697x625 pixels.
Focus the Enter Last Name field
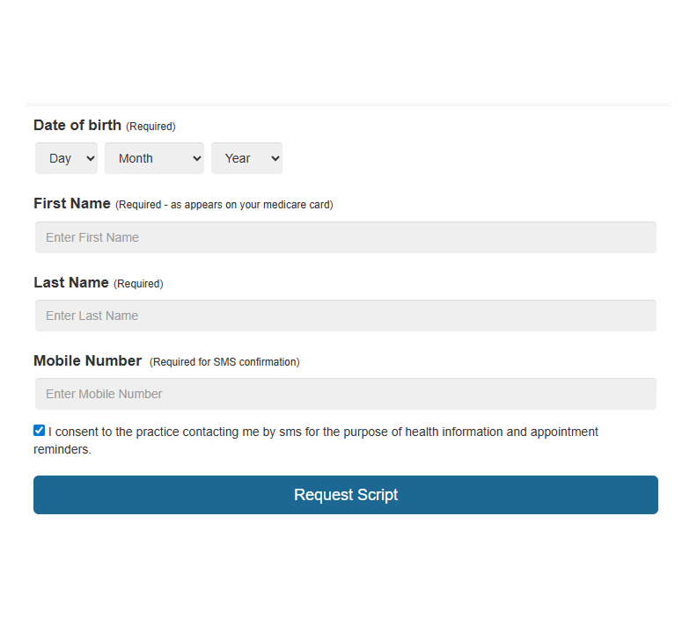click(x=345, y=316)
